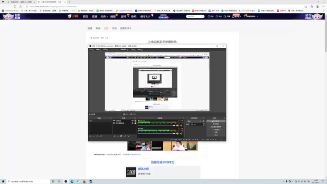This screenshot has width=327, height=184.
Task: Click the Controls dock header pop-out icon
Action: (x=224, y=118)
